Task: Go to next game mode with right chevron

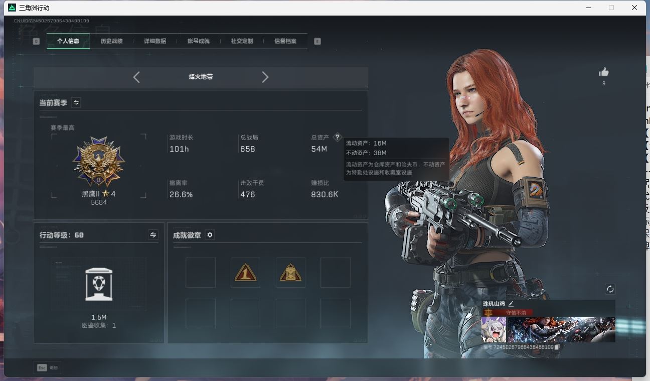Action: tap(265, 77)
